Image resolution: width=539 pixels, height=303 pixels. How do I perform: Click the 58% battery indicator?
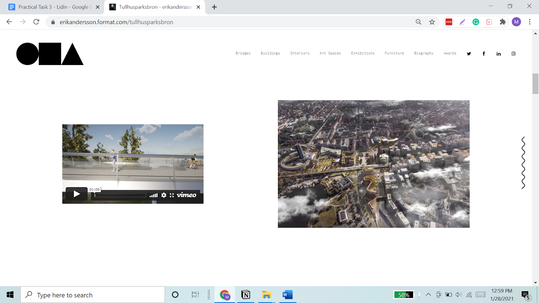pyautogui.click(x=404, y=295)
